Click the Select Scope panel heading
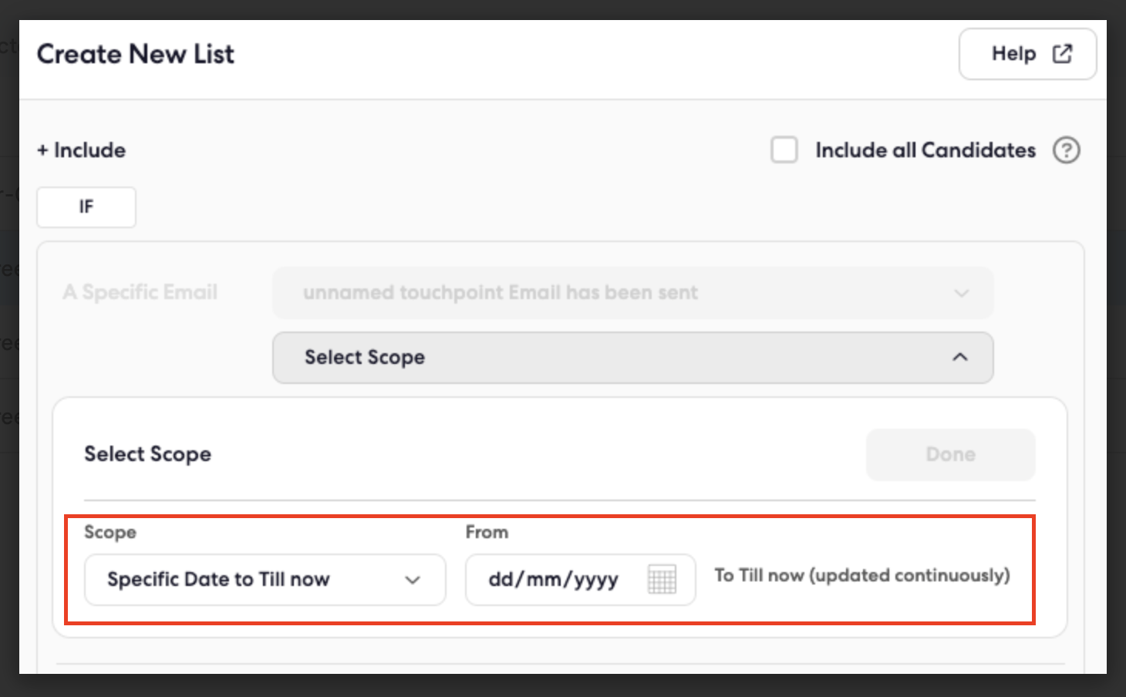Image resolution: width=1126 pixels, height=697 pixels. click(x=147, y=454)
